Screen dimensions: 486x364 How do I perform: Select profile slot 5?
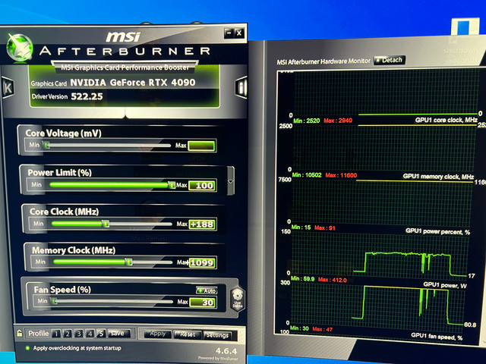(x=101, y=334)
